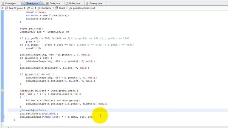Click the 'Graphics2D g2d = (Graphics2D) g;' line
The width and height of the screenshot is (228, 128).
44,32
